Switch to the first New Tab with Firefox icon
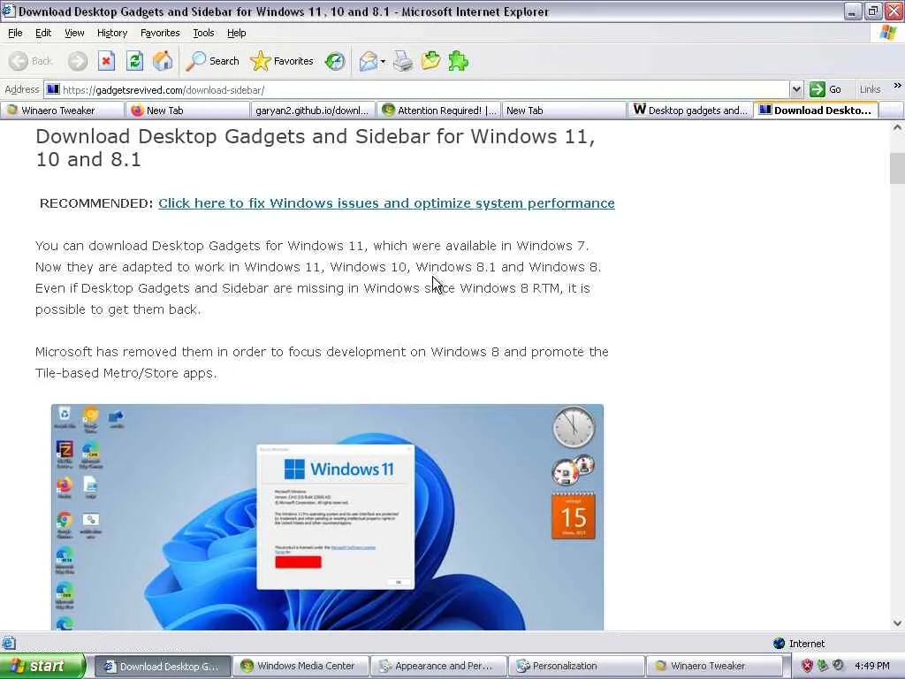 point(187,111)
